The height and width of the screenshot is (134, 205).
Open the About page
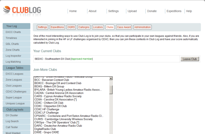tap(93, 11)
